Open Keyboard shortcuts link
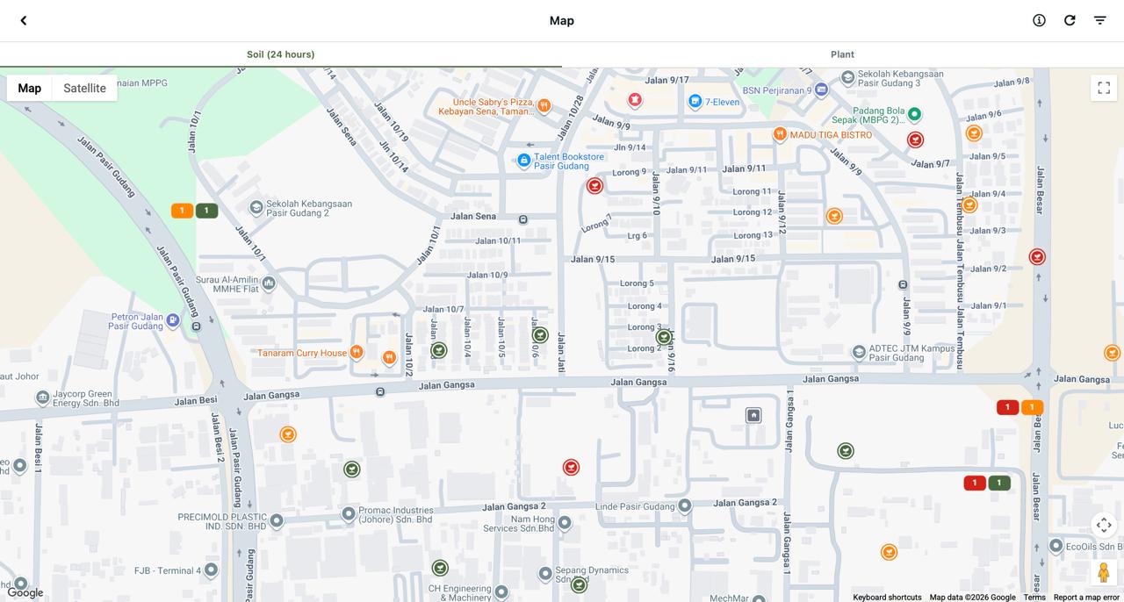The height and width of the screenshot is (602, 1124). [x=887, y=598]
